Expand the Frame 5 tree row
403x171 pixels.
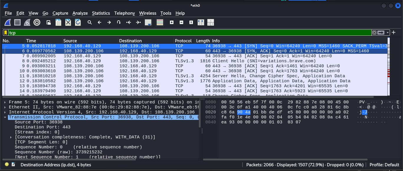point(5,102)
